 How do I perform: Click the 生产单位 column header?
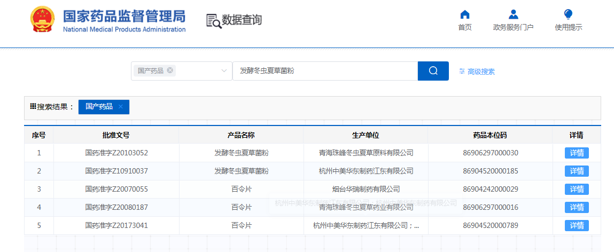(366, 136)
